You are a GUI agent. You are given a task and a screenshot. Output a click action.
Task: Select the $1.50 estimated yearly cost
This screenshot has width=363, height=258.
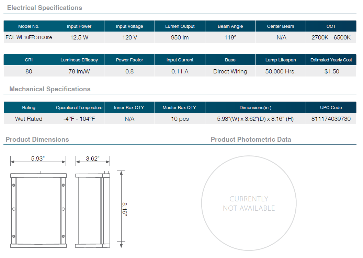331,71
